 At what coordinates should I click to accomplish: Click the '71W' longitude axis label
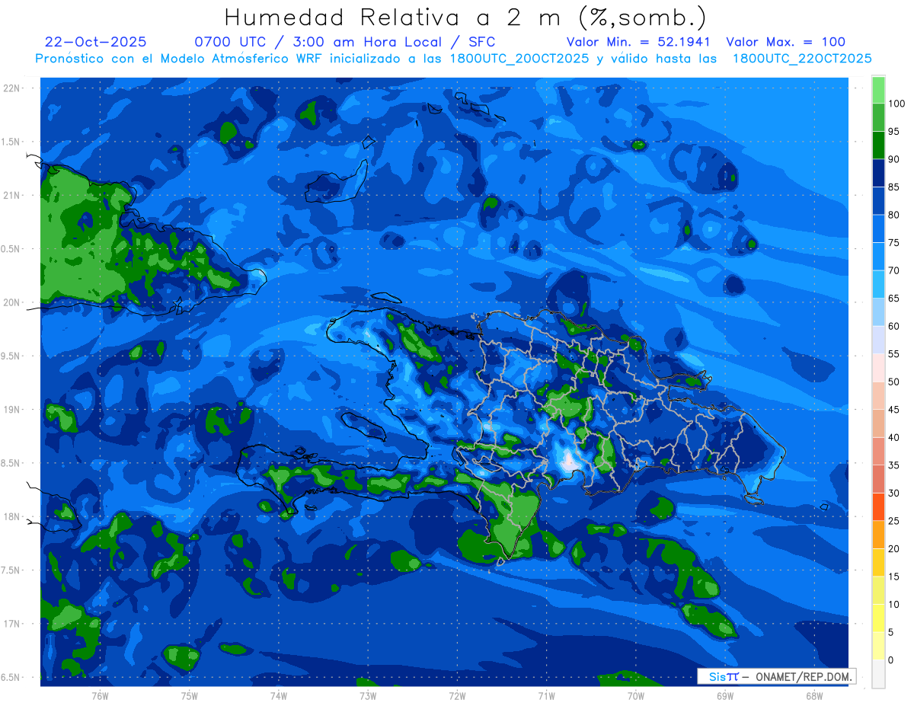click(547, 696)
